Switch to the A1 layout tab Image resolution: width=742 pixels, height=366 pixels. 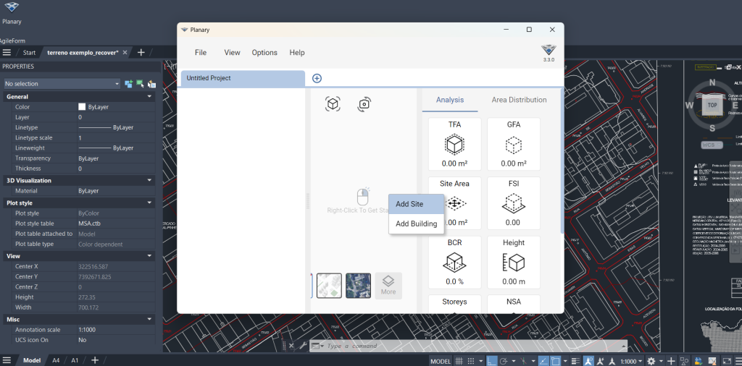pos(75,360)
